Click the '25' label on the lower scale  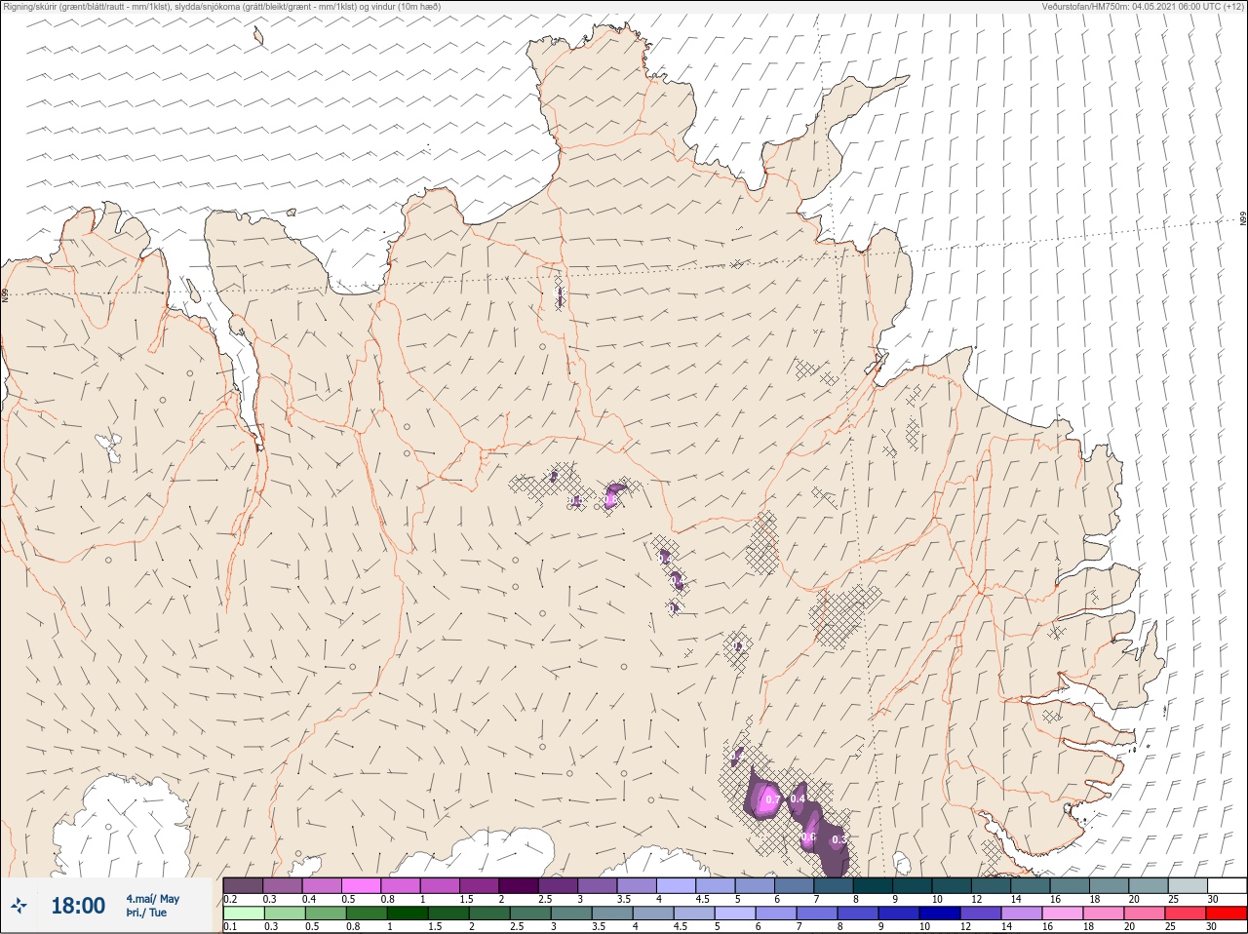click(1170, 926)
